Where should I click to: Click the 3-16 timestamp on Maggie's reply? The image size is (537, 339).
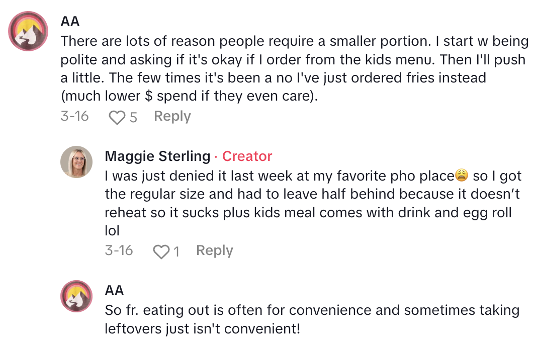point(119,250)
